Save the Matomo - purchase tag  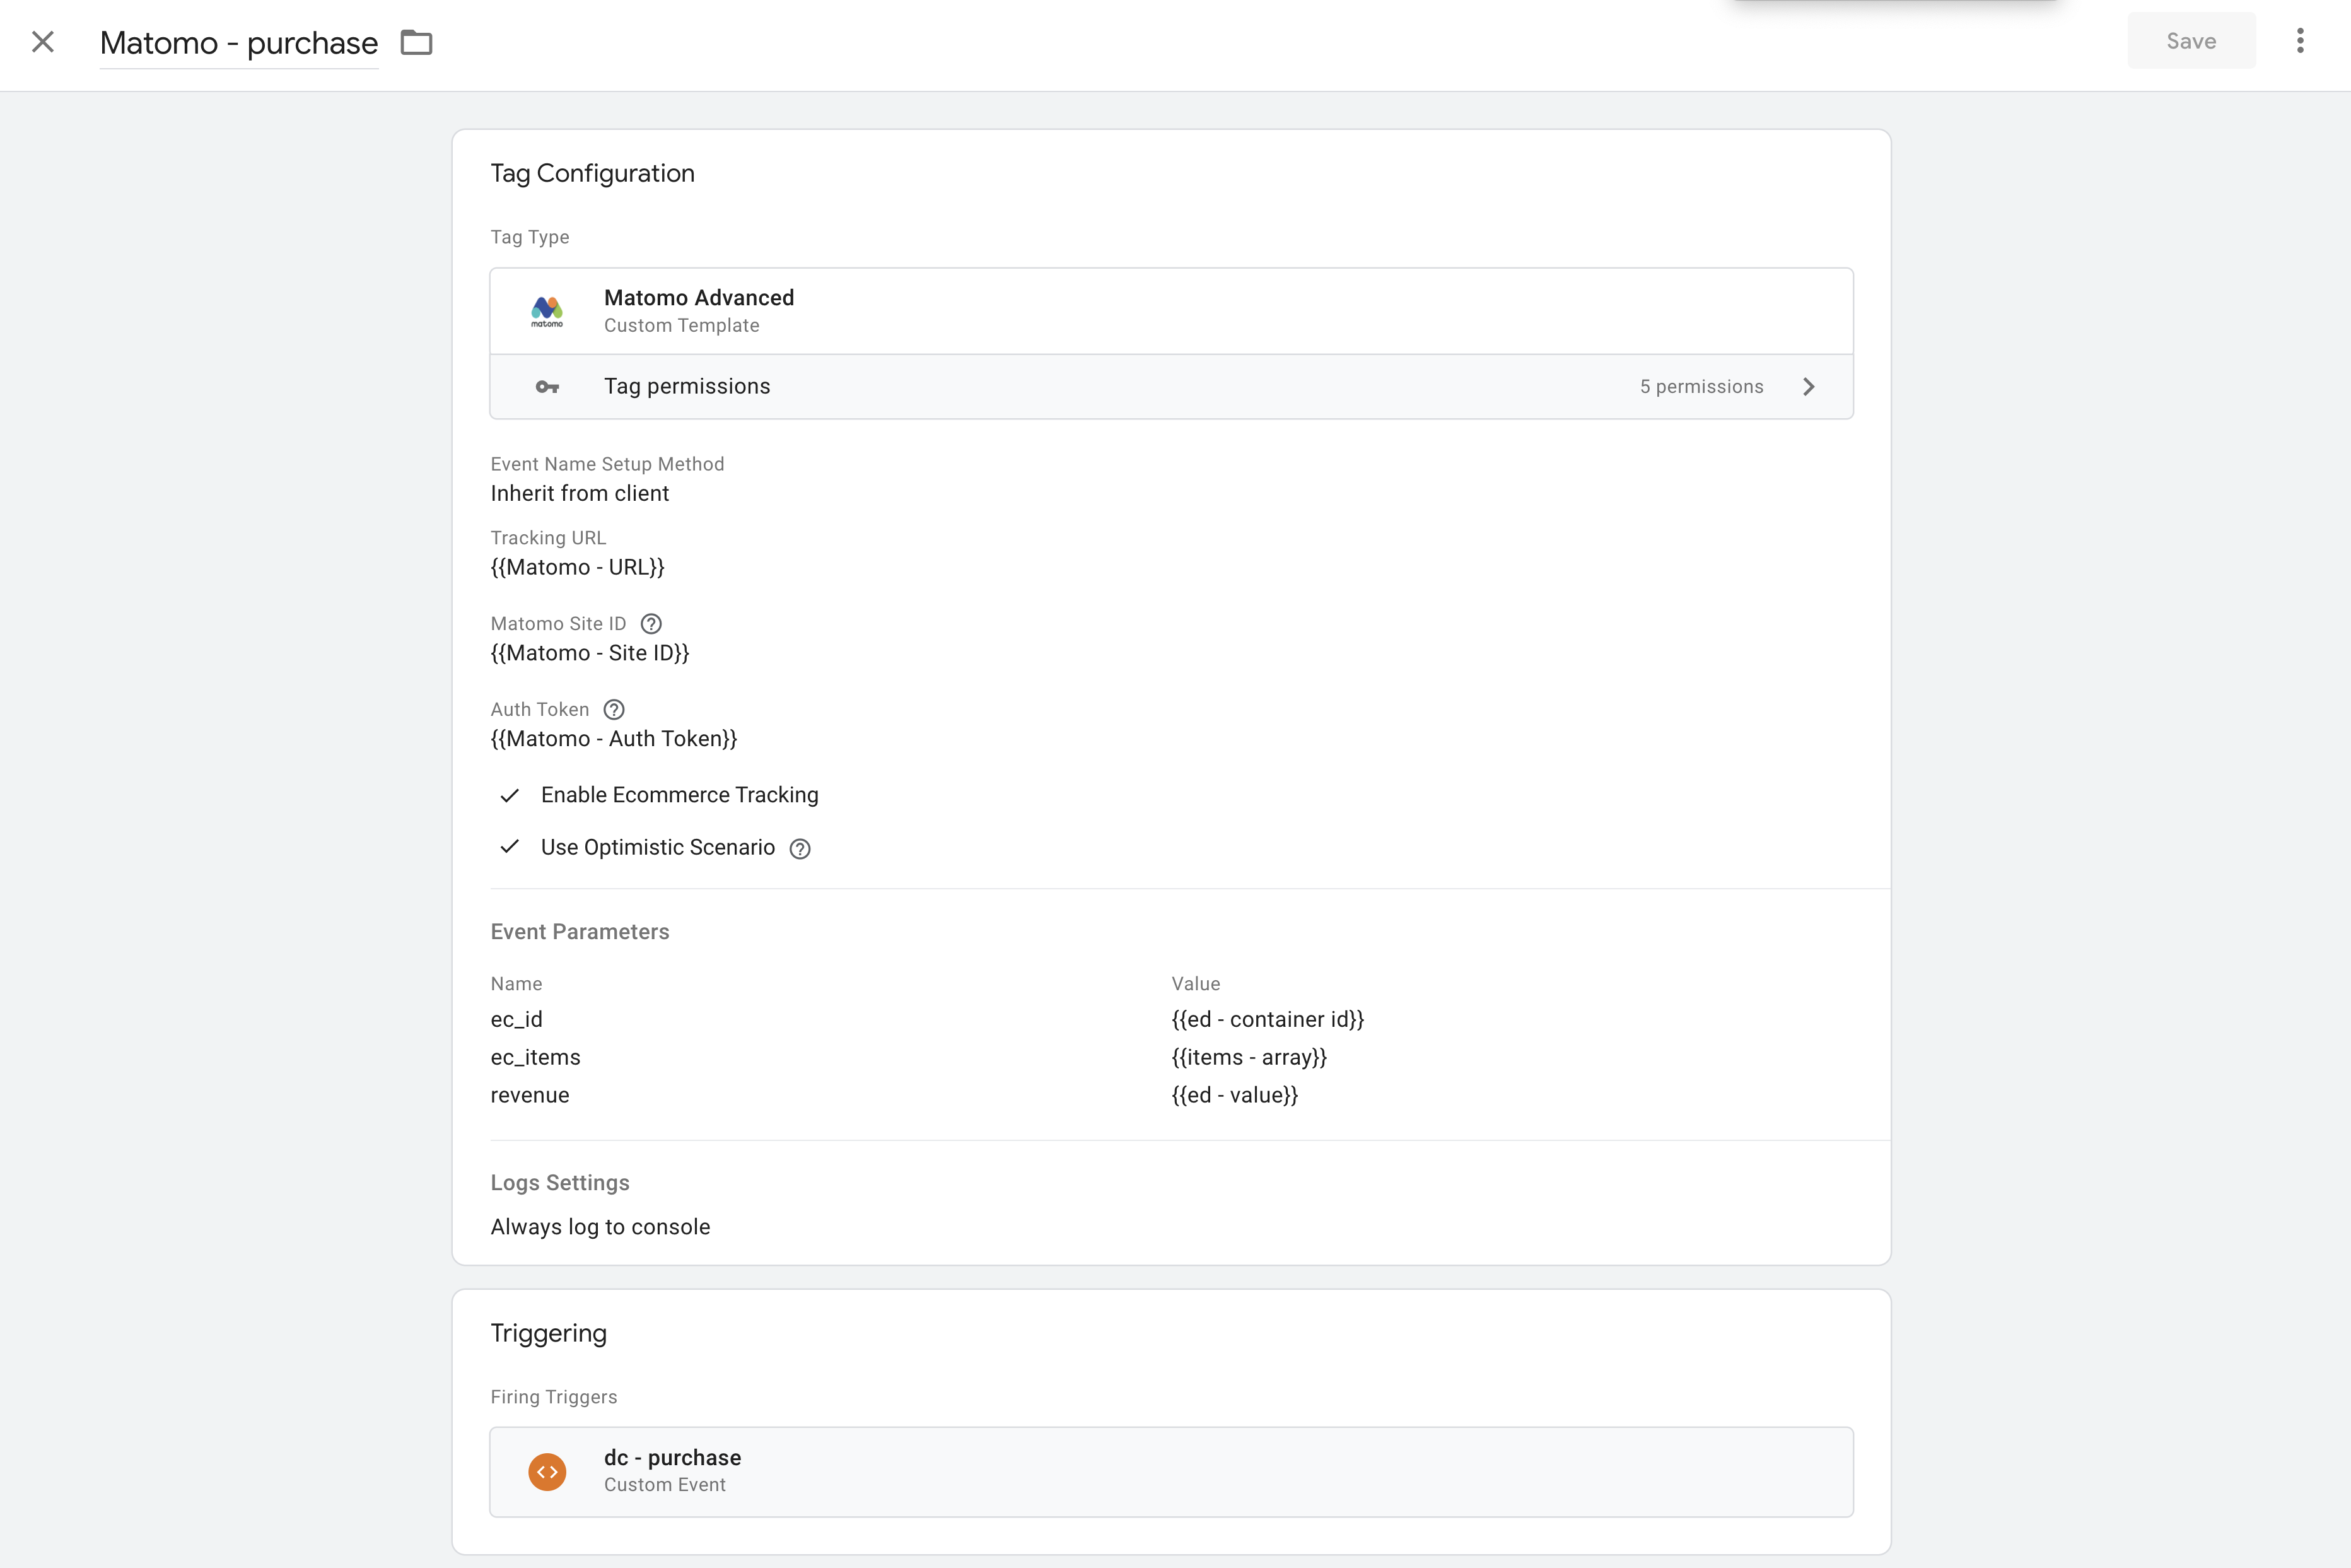(x=2190, y=40)
